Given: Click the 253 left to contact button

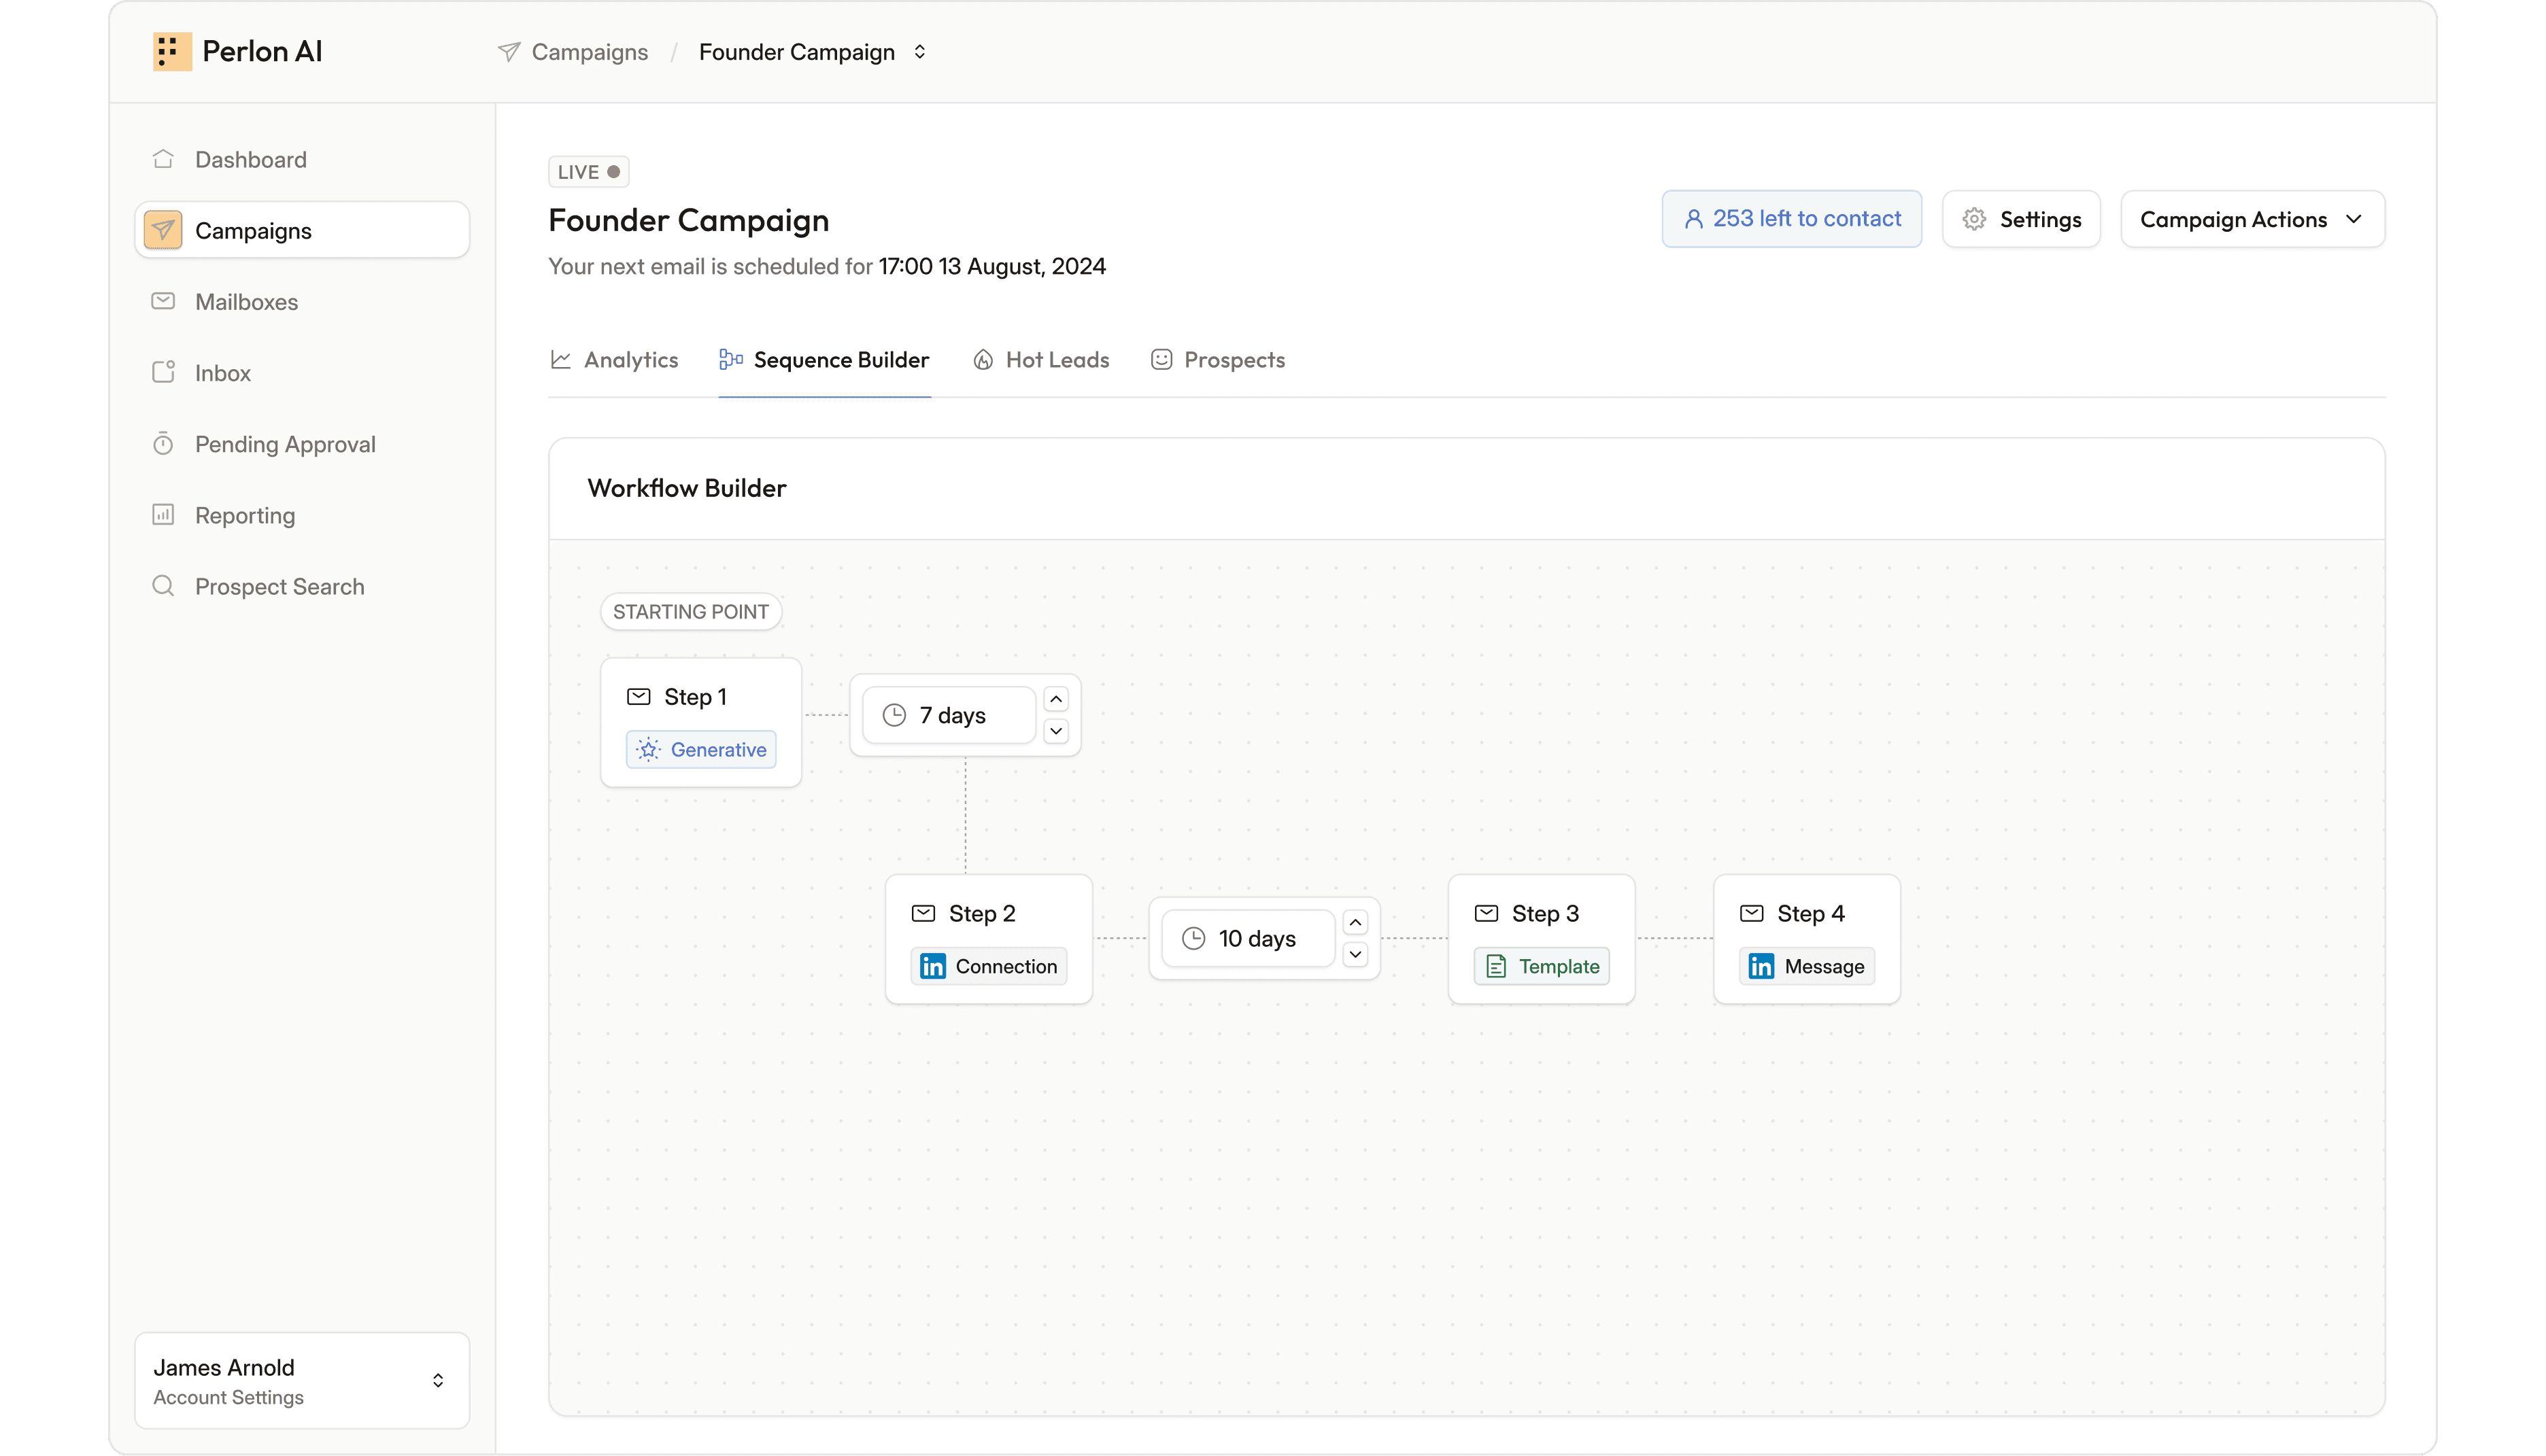Looking at the screenshot, I should 1790,219.
